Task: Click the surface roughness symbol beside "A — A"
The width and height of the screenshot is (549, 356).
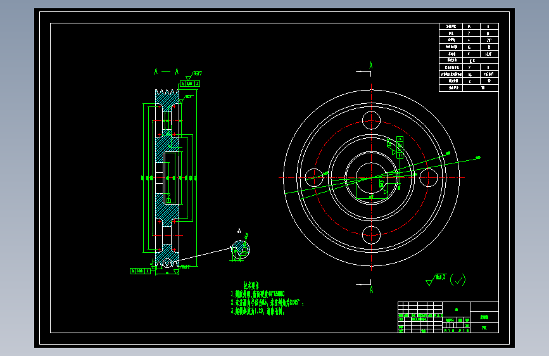Action: pos(194,75)
